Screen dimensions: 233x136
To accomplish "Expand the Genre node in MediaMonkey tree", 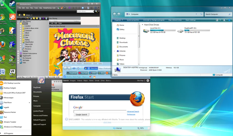I will coord(20,35).
